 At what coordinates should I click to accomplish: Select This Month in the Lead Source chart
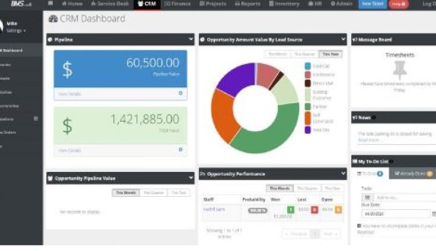point(277,54)
